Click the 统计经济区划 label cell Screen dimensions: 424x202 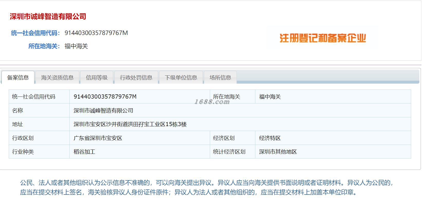pos(232,152)
